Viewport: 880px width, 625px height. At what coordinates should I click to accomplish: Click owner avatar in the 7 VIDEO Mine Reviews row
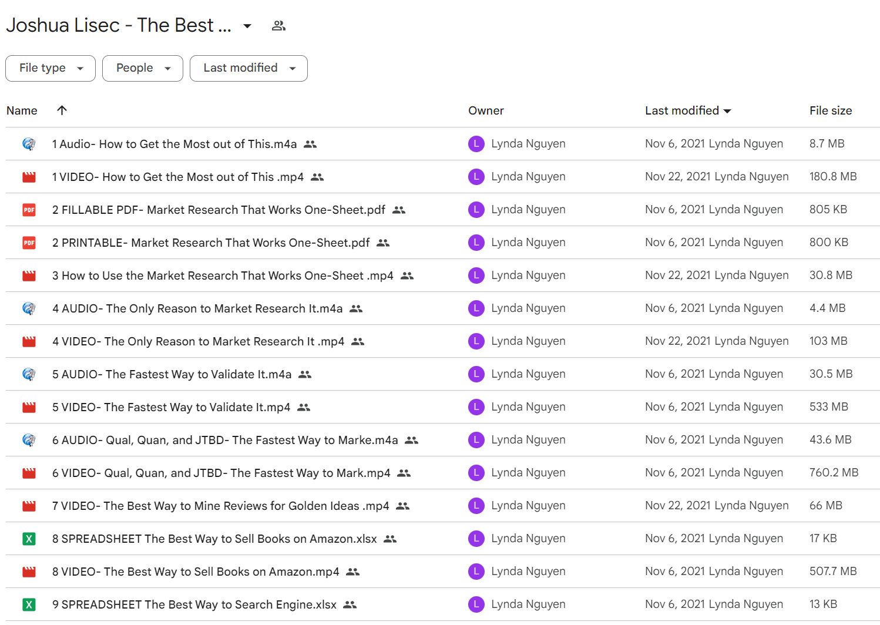(x=476, y=506)
